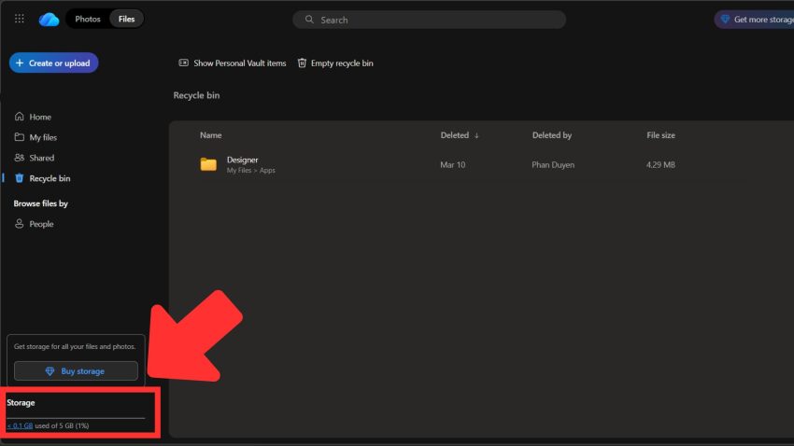Viewport: 794px width, 446px height.
Task: Click the Shared people icon
Action: [x=20, y=158]
